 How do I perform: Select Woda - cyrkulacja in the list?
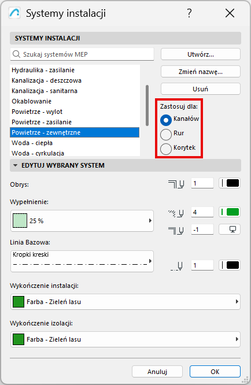click(x=75, y=153)
